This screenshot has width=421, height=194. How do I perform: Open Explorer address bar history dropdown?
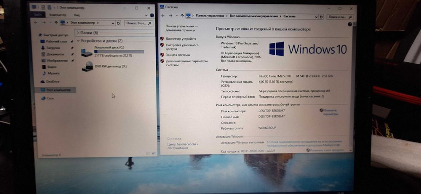[113, 23]
